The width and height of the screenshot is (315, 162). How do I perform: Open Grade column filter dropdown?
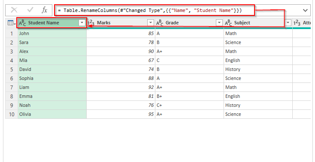[219, 23]
